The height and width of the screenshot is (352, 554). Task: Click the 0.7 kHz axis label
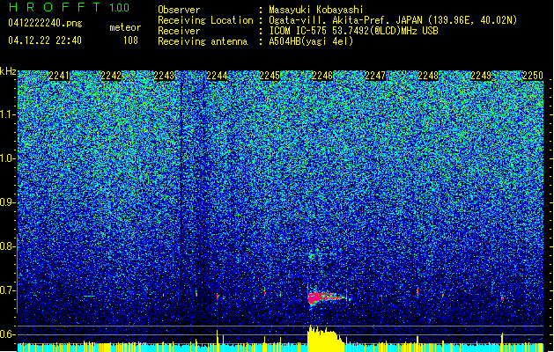pyautogui.click(x=7, y=290)
